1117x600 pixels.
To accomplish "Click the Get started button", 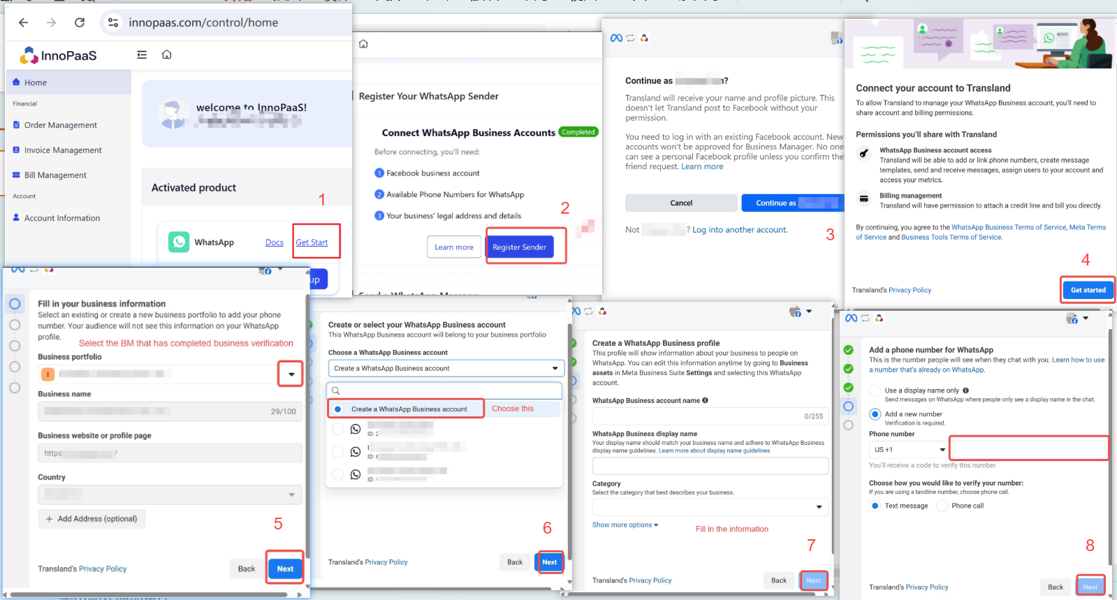I will tap(1088, 290).
